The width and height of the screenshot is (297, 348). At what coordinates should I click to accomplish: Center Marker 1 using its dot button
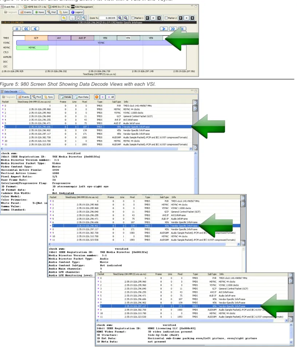153,18
